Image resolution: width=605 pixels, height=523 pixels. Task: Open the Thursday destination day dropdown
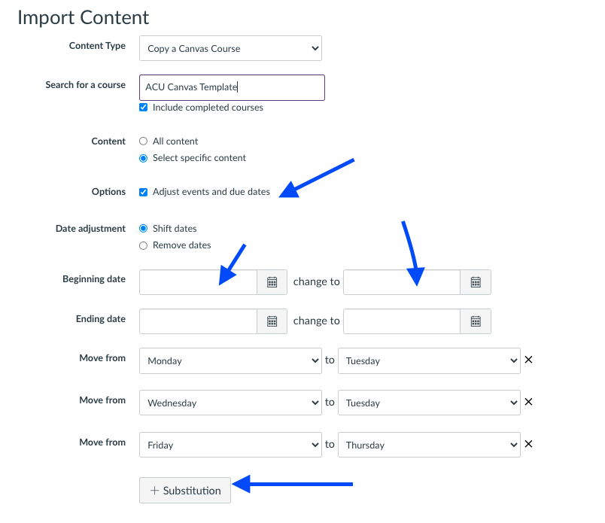pyautogui.click(x=429, y=445)
